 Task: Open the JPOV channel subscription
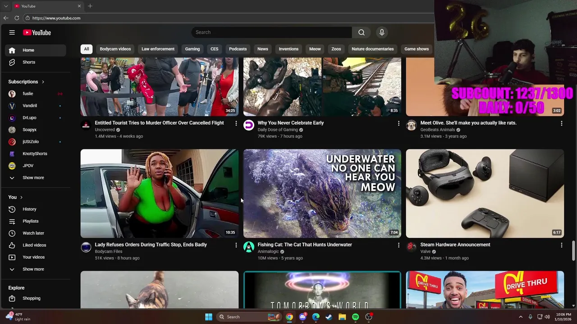35,166
